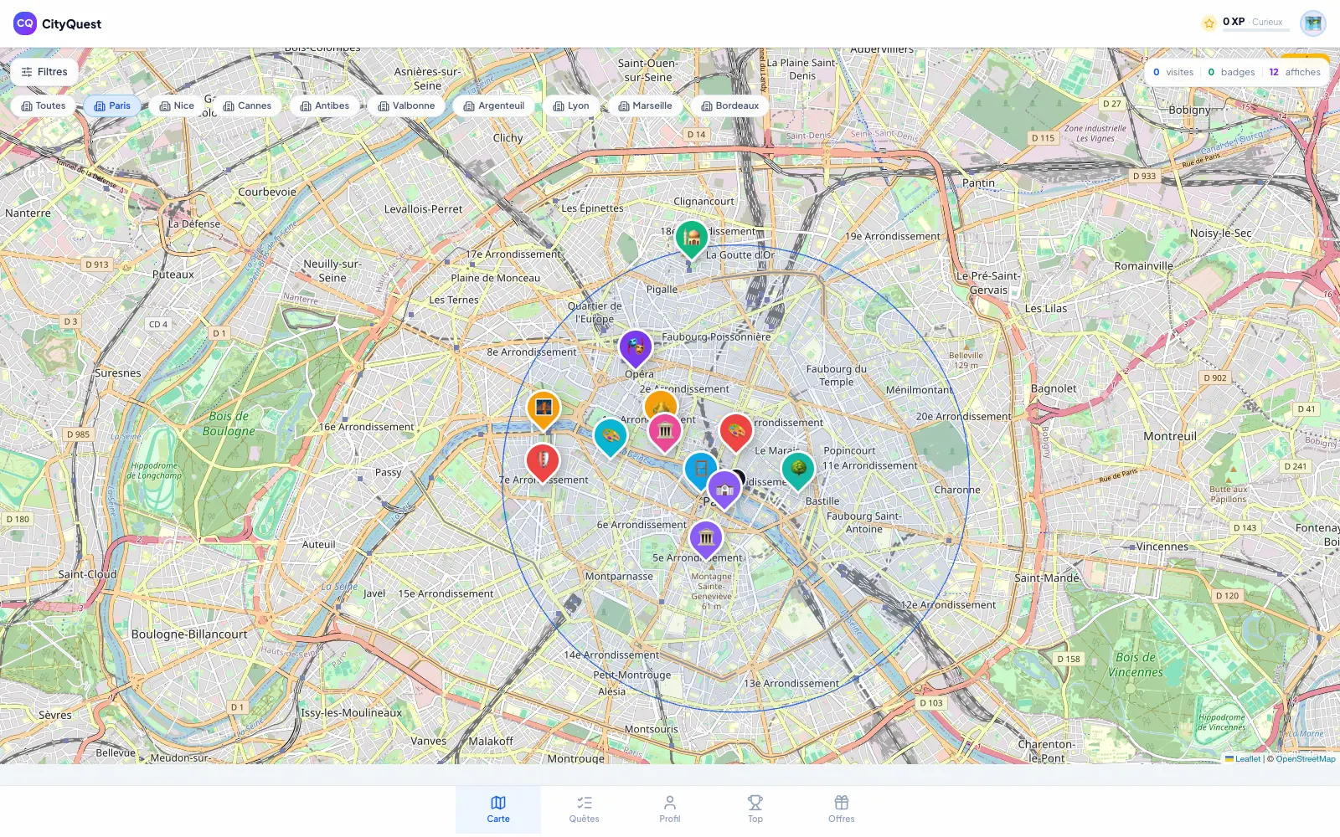Click the Leaflet attribution link
The image size is (1340, 837).
pyautogui.click(x=1243, y=759)
